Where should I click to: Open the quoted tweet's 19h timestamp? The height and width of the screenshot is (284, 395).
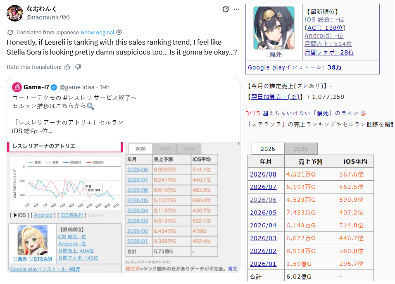(105, 87)
